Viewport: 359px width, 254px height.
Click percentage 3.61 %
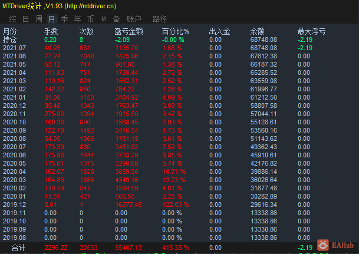coord(172,138)
